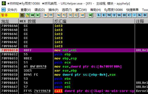Click the Step Into toolbar icon
The width and height of the screenshot is (148, 94).
click(x=59, y=15)
